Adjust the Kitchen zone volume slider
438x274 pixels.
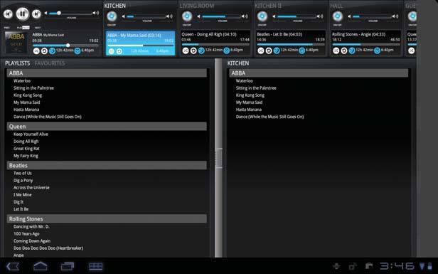146,17
